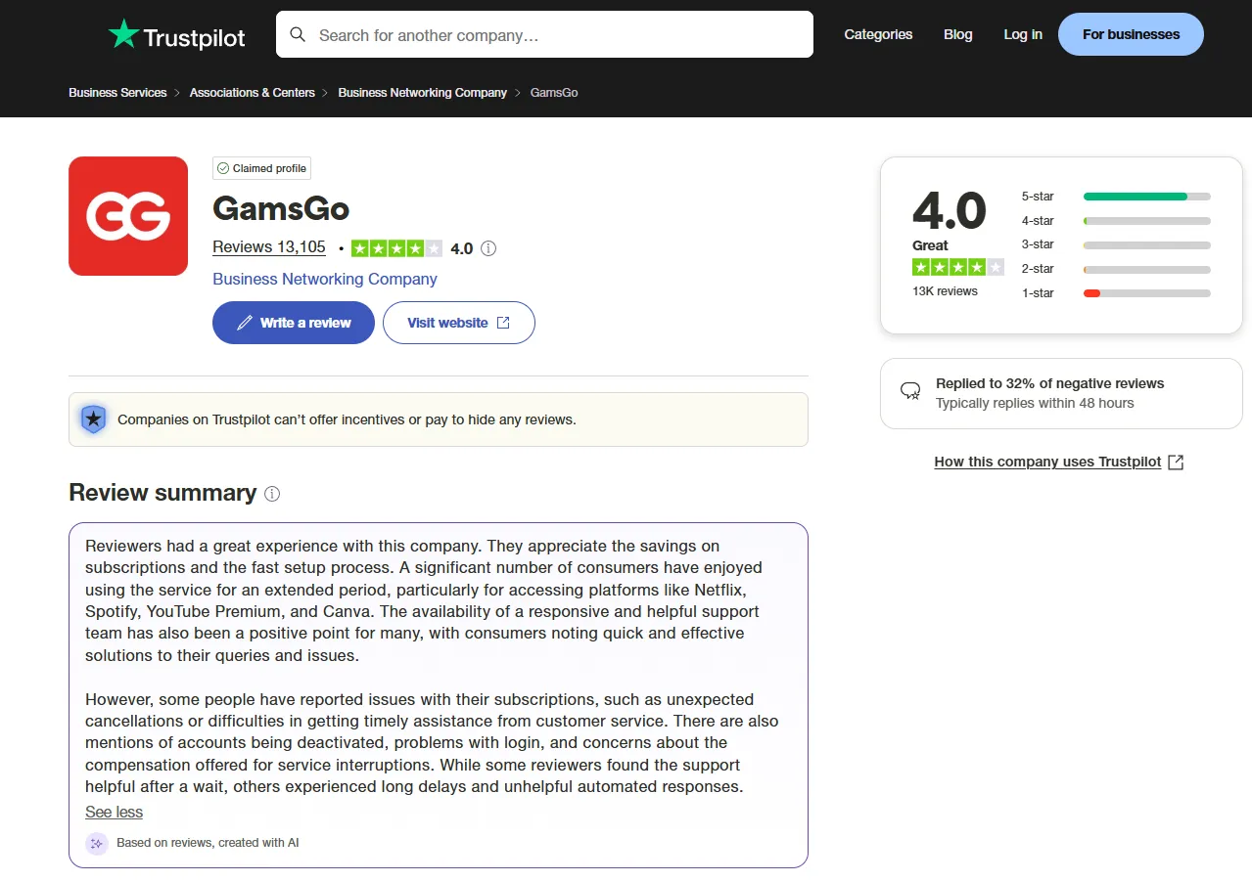Click the For businesses button

pyautogui.click(x=1131, y=34)
